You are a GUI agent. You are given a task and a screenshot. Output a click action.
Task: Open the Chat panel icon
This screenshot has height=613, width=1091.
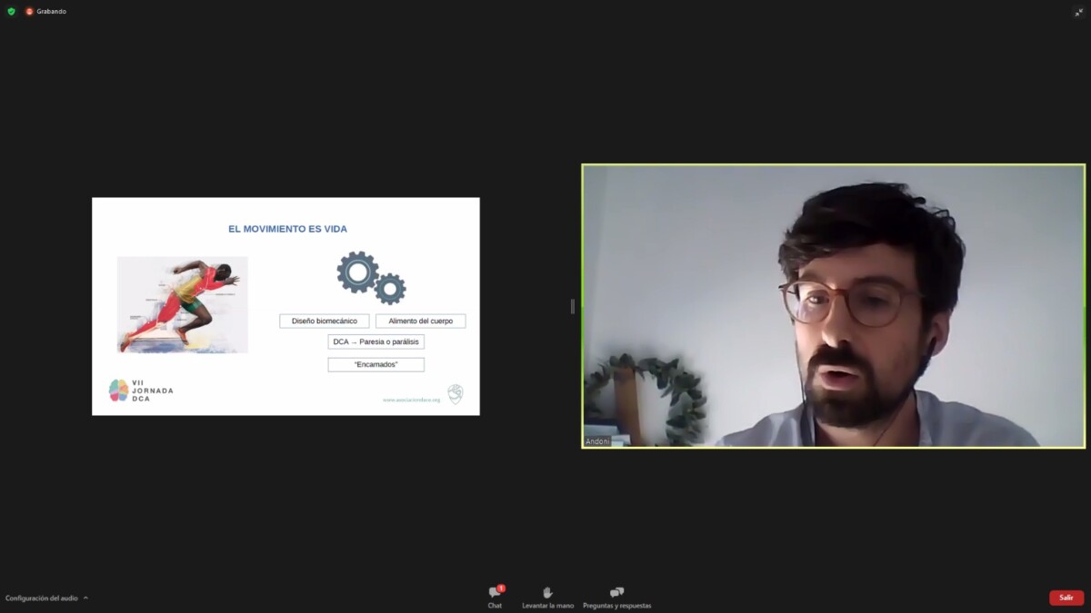495,592
